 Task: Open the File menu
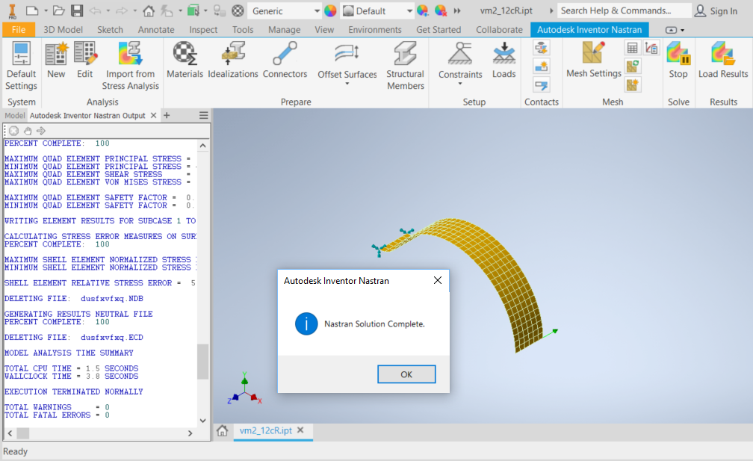(18, 30)
